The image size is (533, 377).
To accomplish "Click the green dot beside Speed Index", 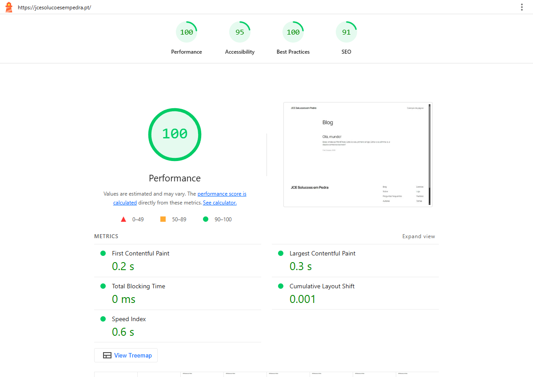I will click(103, 319).
